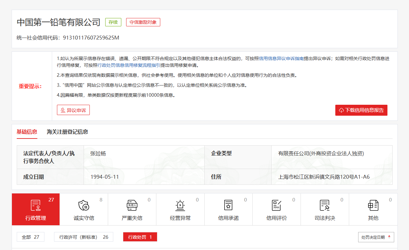Click credit code 91310117607259625M
The width and height of the screenshot is (409, 250).
(x=91, y=38)
